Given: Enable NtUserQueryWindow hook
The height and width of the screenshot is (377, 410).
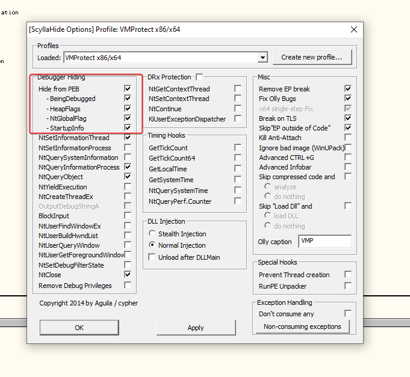Looking at the screenshot, I should click(128, 245).
